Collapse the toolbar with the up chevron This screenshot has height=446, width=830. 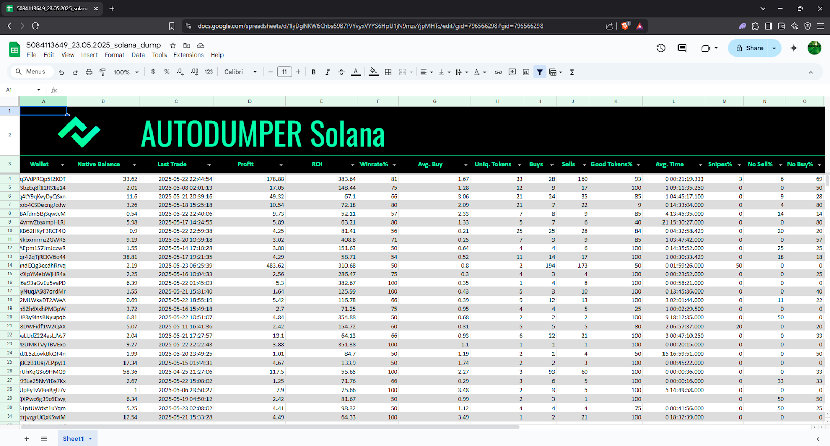(811, 72)
